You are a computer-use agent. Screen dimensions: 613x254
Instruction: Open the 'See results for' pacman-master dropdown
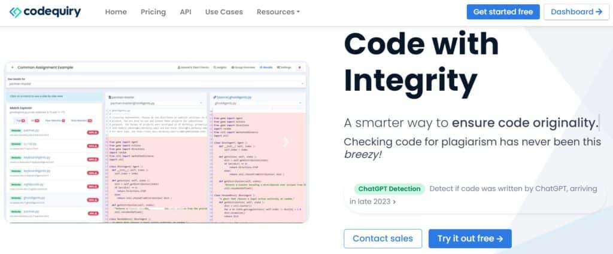(156, 84)
